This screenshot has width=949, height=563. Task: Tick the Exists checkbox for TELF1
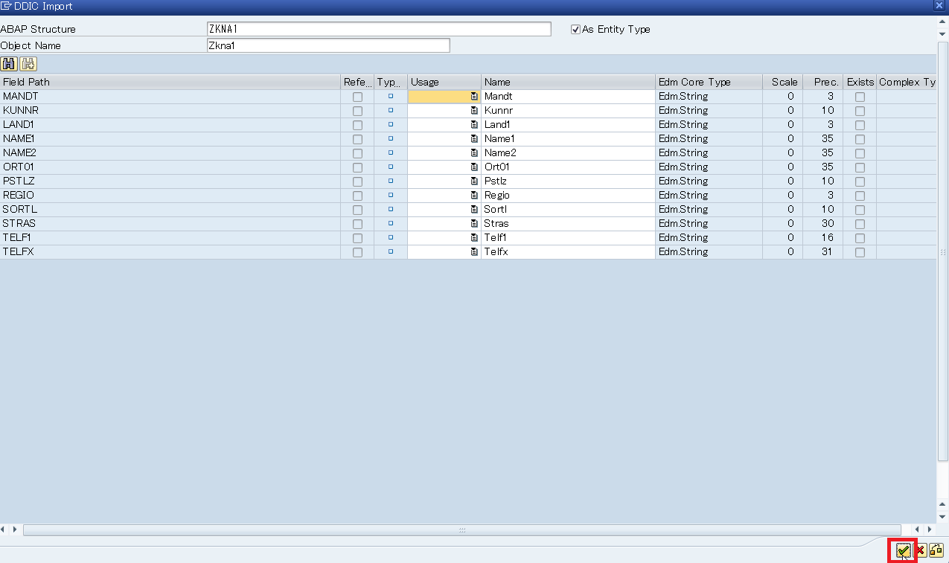click(860, 238)
